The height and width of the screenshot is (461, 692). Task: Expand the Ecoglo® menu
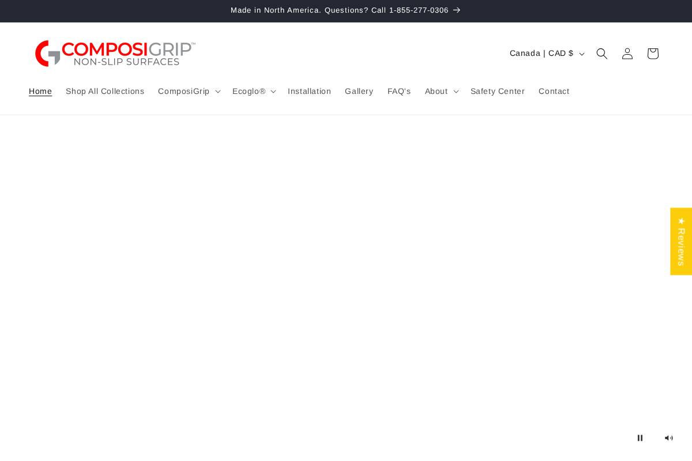253,91
